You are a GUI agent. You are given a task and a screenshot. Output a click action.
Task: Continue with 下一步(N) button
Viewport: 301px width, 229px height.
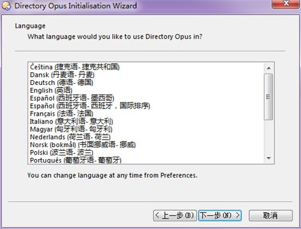coord(220,216)
